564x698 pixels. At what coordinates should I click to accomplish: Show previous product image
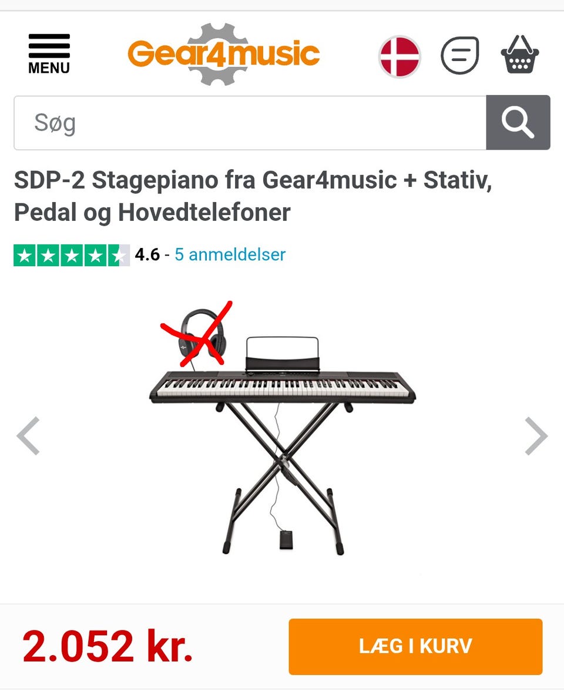[28, 436]
